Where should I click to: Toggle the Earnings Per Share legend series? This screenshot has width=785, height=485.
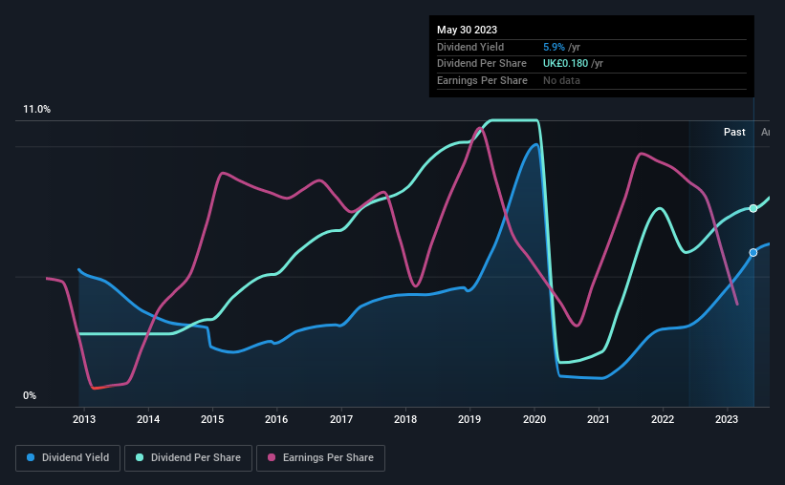tap(320, 458)
